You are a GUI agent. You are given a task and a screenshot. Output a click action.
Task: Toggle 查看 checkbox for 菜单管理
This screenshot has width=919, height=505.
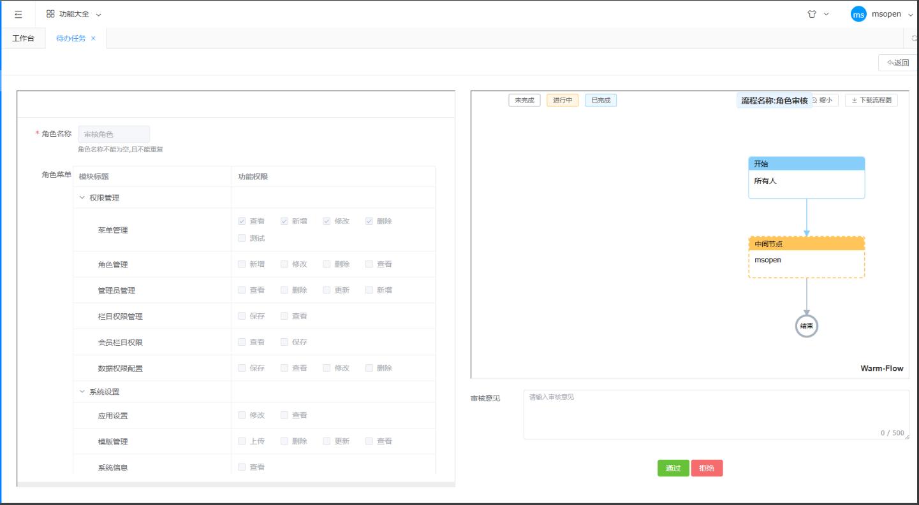click(x=242, y=221)
